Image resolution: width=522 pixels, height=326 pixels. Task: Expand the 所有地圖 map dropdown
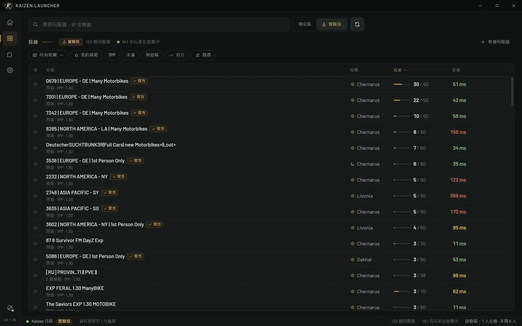48,55
